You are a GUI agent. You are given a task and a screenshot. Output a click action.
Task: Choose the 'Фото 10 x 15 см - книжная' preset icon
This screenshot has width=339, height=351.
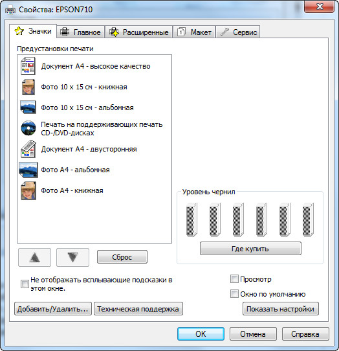28,87
